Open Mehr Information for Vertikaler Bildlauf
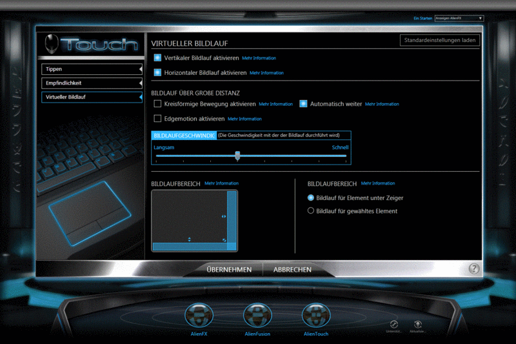The image size is (516, 344). point(259,58)
